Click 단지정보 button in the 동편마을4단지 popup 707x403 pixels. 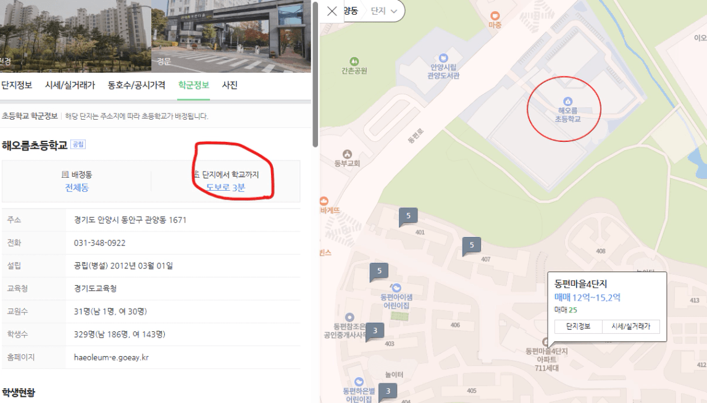tap(578, 326)
